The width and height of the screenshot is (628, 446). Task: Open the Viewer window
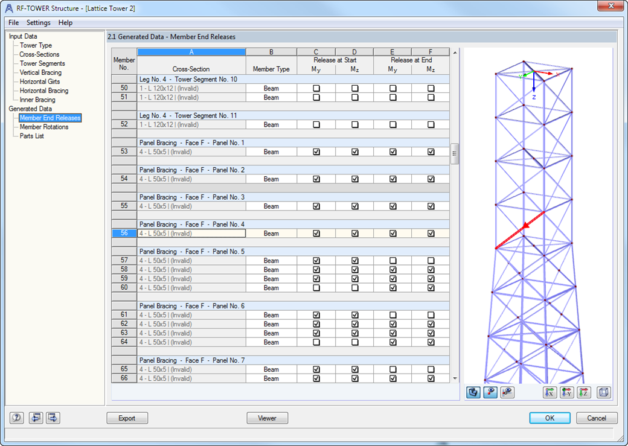click(x=267, y=418)
